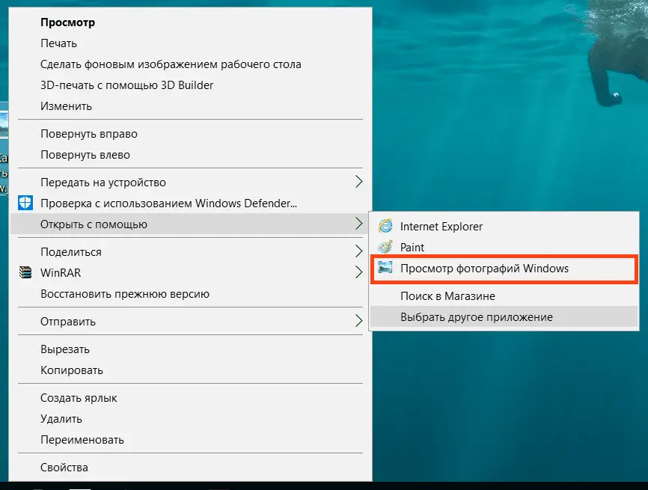Expand the "Поделиться" submenu arrow
Screen dimensions: 648x490
[358, 251]
